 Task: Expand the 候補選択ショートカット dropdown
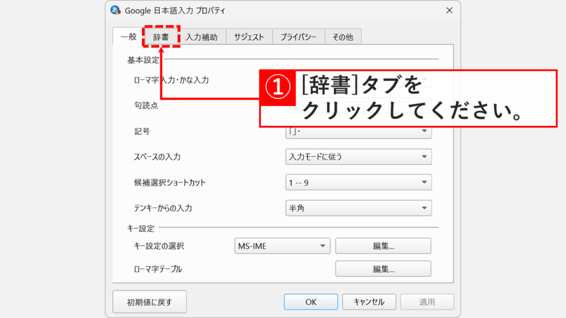(358, 182)
